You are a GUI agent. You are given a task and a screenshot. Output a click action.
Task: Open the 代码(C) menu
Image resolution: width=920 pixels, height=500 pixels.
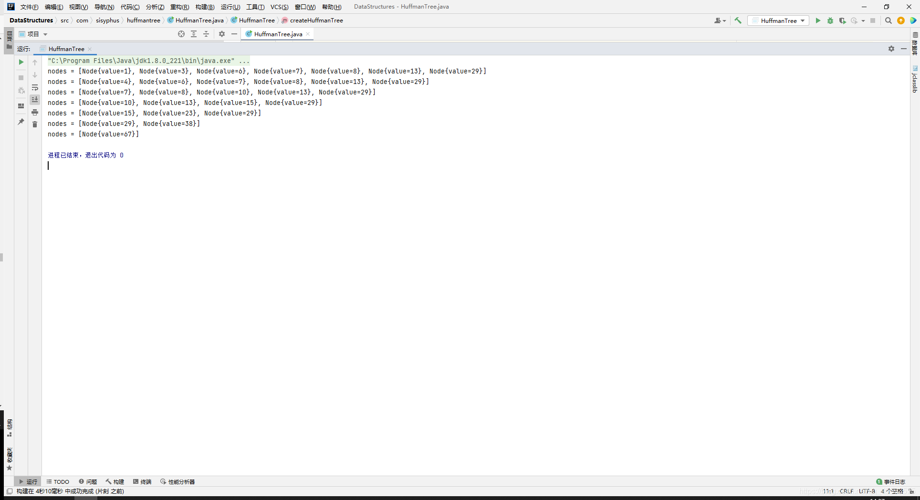(x=130, y=7)
